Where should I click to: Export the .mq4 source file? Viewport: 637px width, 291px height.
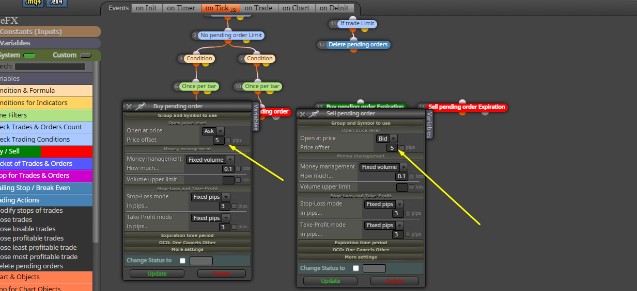point(34,3)
